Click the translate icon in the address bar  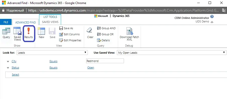coord(224,10)
